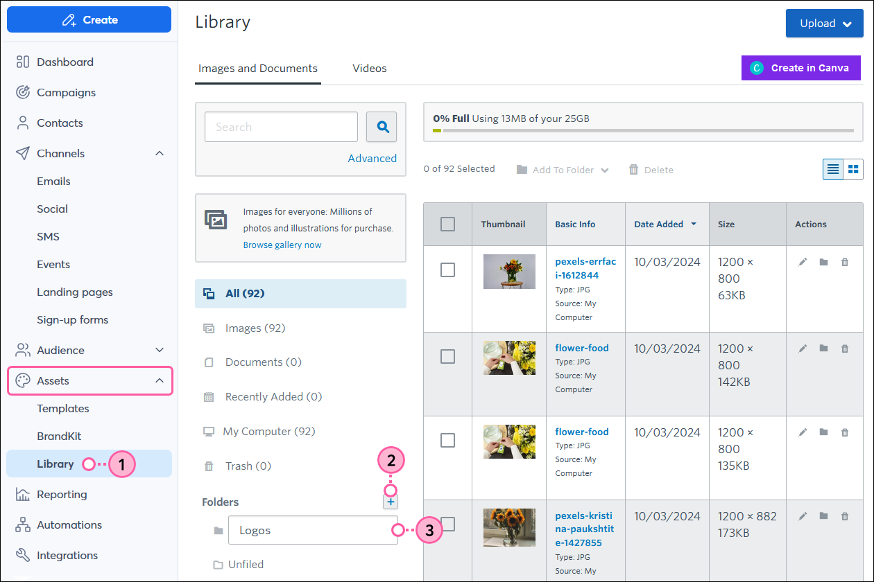Edit pexels-errfaci-1612844 using the pencil icon

click(803, 262)
